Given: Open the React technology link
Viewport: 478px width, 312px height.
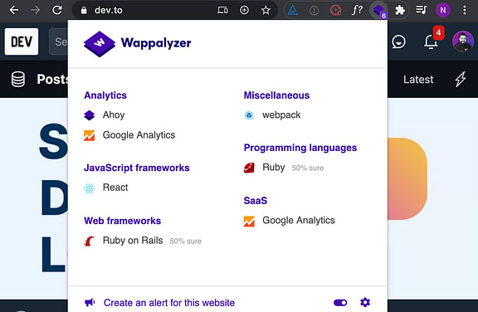Looking at the screenshot, I should coord(115,188).
